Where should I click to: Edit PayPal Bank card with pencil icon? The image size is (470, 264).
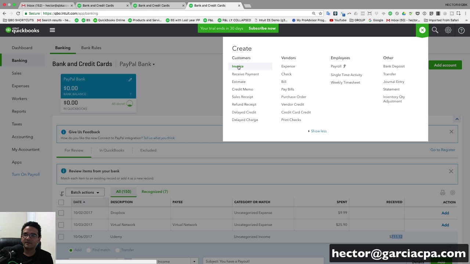[x=130, y=80]
